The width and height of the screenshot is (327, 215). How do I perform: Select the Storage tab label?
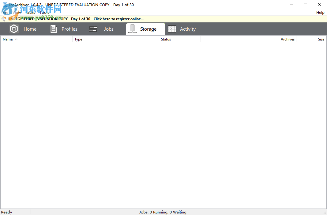click(x=148, y=29)
